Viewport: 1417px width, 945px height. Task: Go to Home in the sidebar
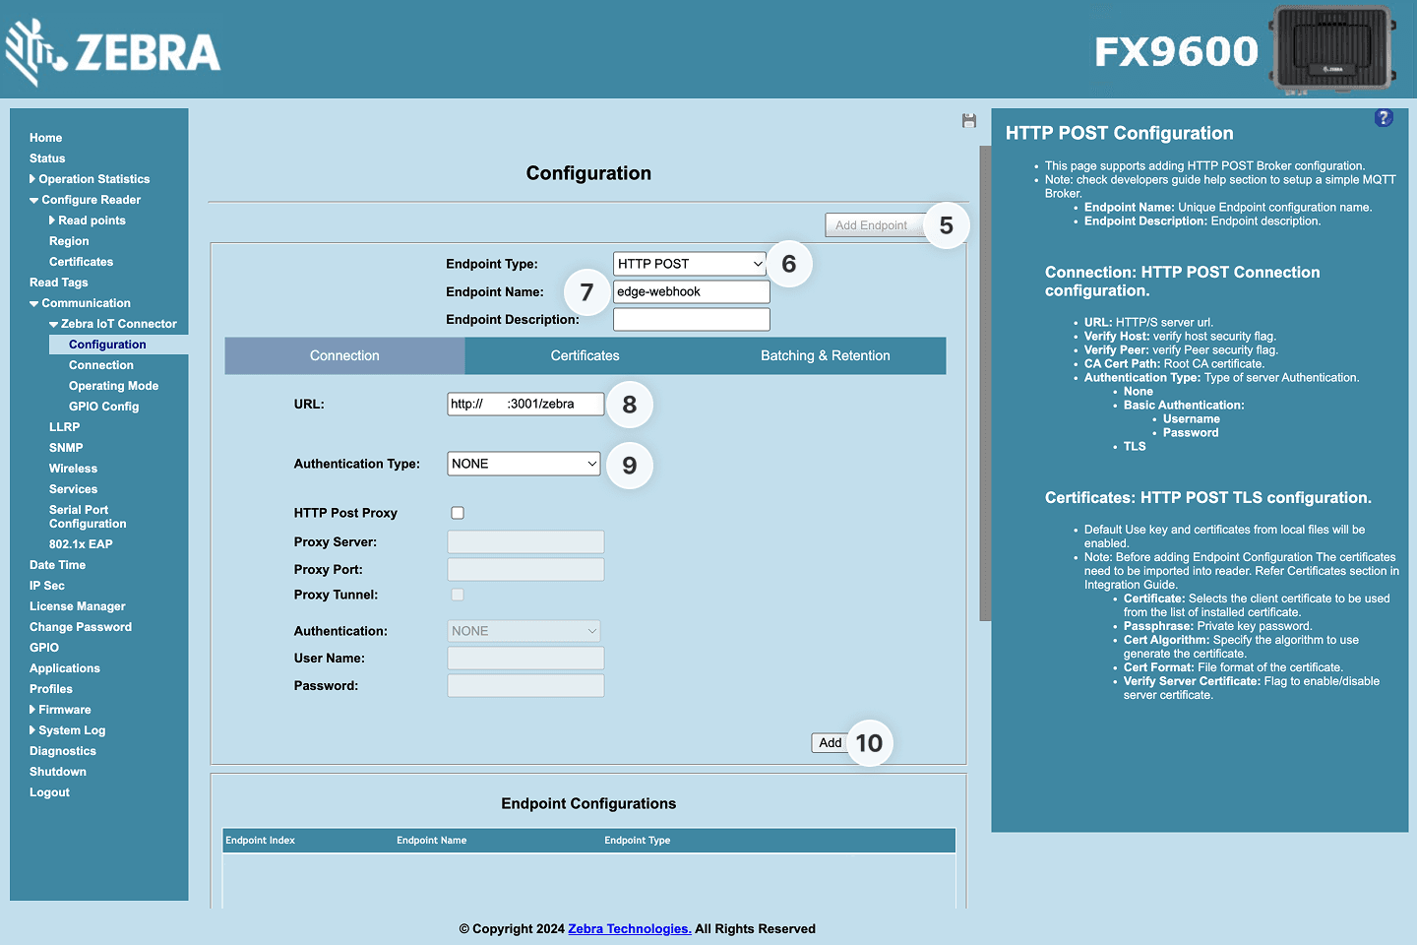(x=45, y=138)
